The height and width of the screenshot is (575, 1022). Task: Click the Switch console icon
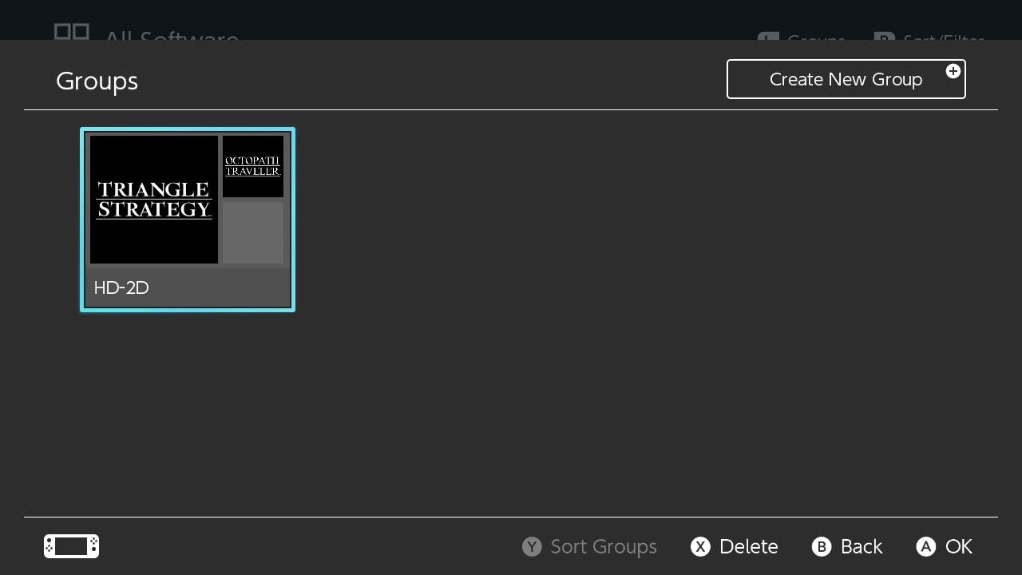(x=71, y=546)
